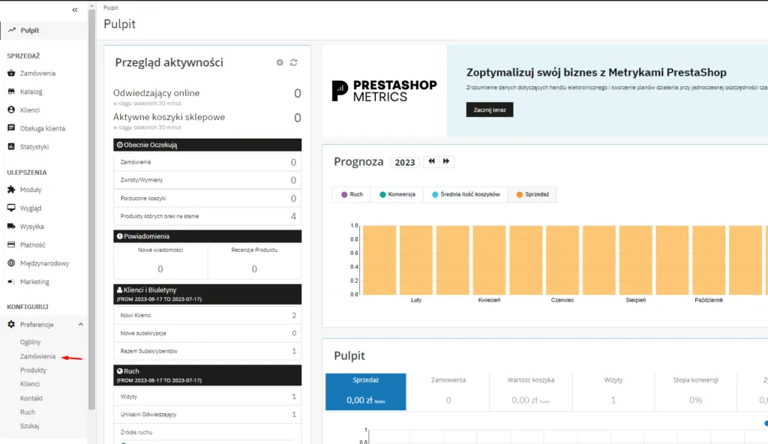Click the Zacznij teraz button
Screen dimensions: 768x444
pyautogui.click(x=489, y=110)
